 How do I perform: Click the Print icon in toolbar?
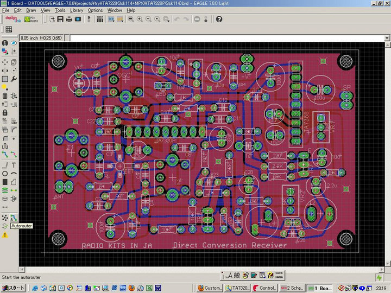pos(69,19)
